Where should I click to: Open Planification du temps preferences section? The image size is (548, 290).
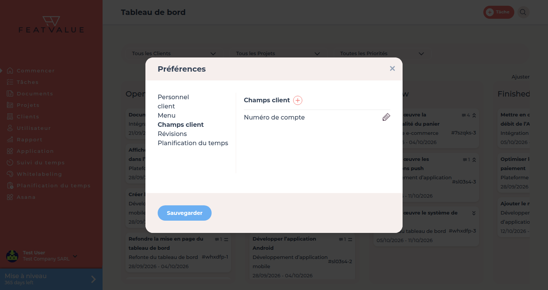(193, 143)
